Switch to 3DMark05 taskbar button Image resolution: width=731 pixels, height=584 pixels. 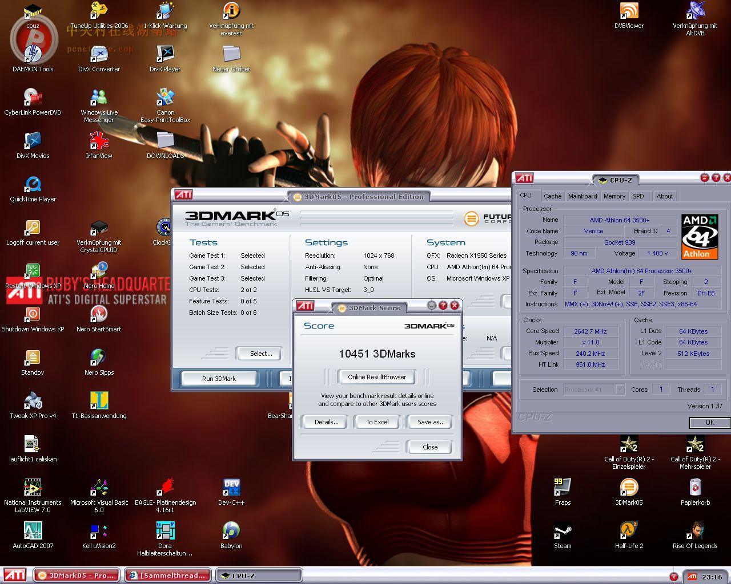click(x=77, y=575)
